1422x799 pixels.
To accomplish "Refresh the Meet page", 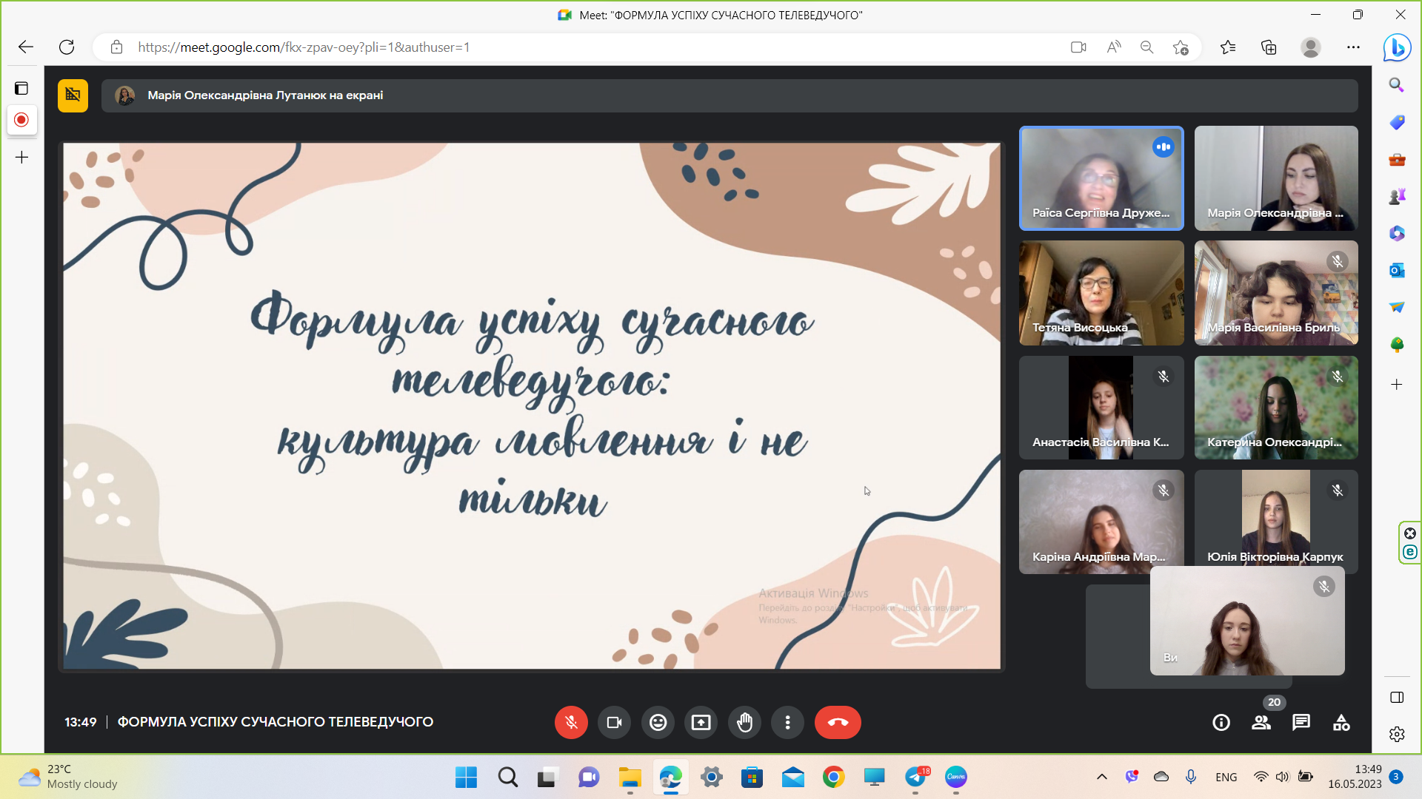I will [x=67, y=47].
